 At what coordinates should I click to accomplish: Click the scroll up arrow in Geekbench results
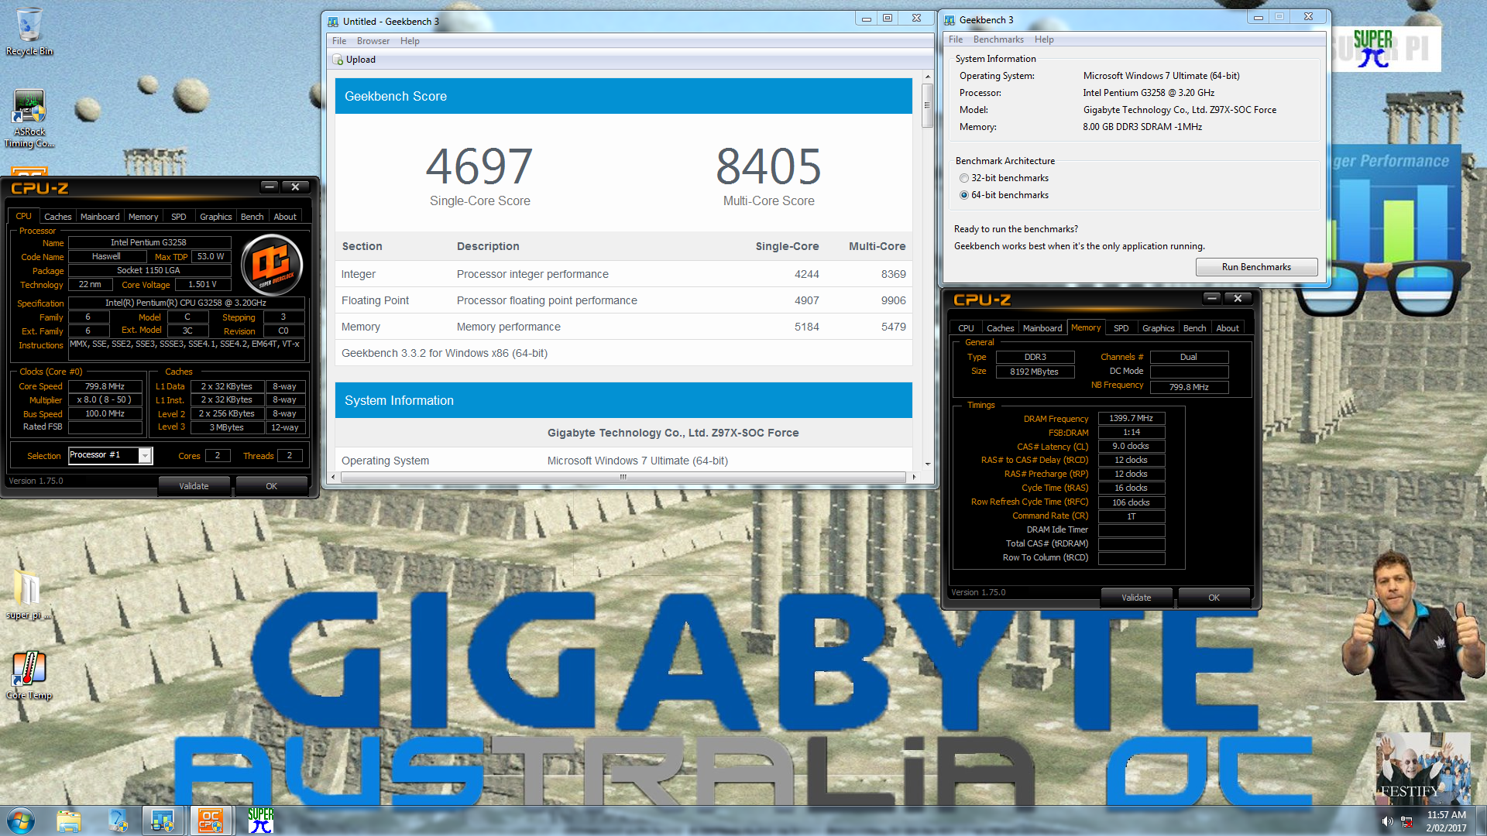click(x=927, y=77)
